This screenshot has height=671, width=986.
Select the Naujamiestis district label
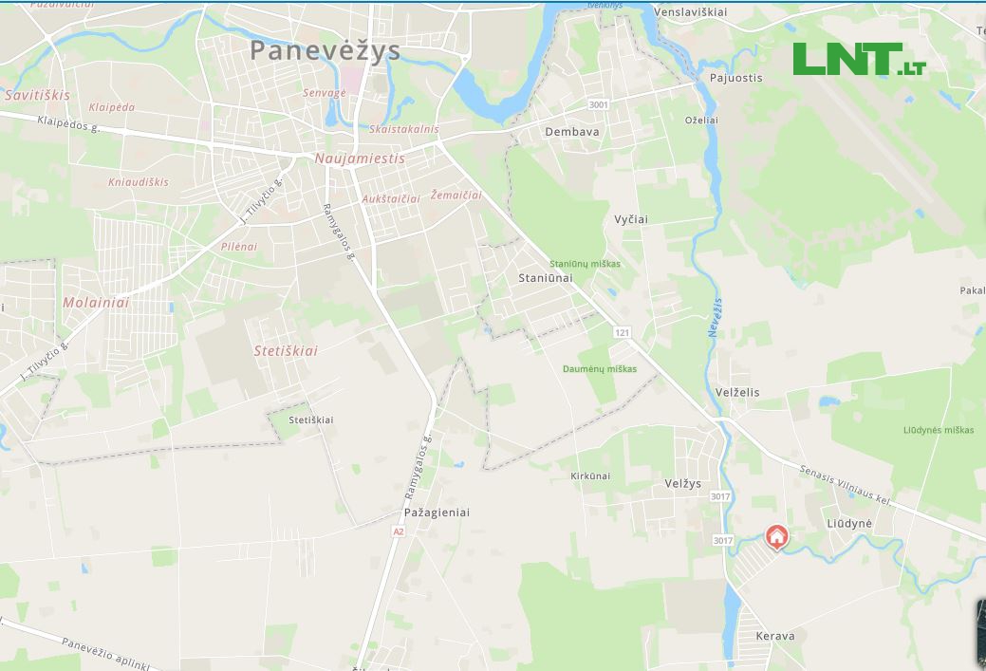tap(360, 158)
